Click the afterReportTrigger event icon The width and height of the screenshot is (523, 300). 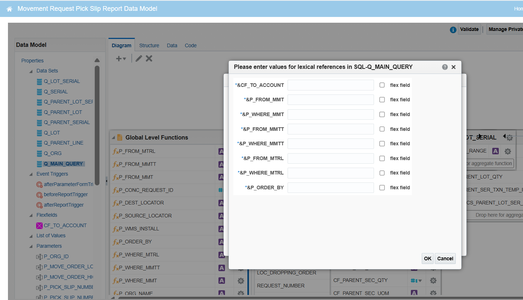click(x=39, y=205)
